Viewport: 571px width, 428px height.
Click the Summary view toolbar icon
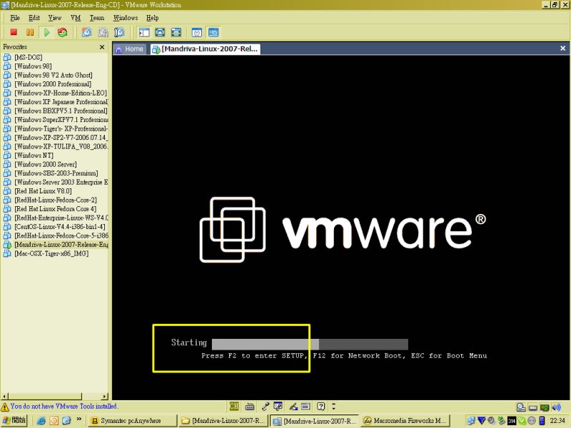197,32
